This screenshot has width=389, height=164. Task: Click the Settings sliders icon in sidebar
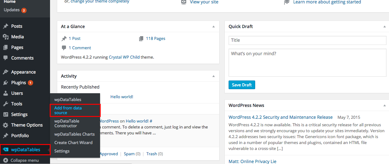click(x=6, y=114)
